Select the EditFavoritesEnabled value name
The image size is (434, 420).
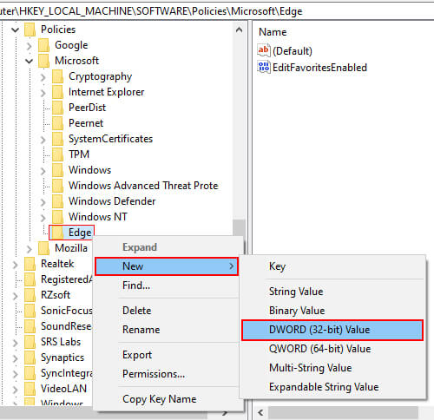click(x=319, y=68)
